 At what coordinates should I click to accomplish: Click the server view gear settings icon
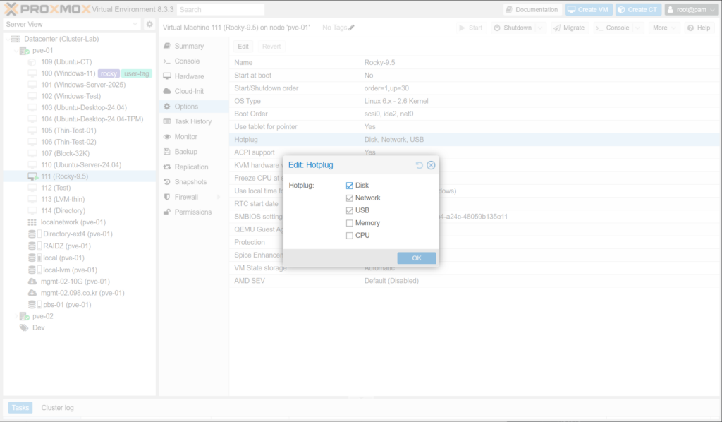(149, 25)
